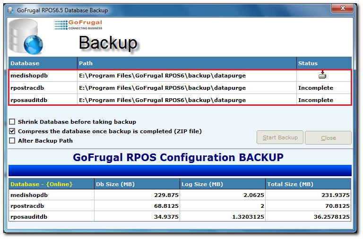This screenshot has height=239, width=363.
Task: Close the Database Backup window via X
Action: 342,9
